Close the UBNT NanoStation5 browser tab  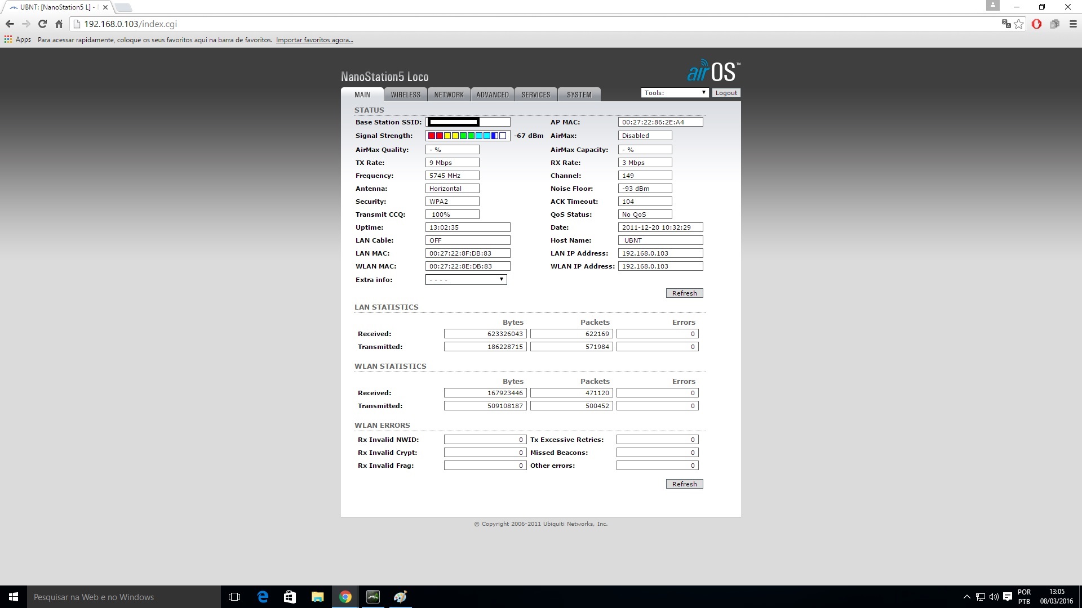pyautogui.click(x=105, y=7)
